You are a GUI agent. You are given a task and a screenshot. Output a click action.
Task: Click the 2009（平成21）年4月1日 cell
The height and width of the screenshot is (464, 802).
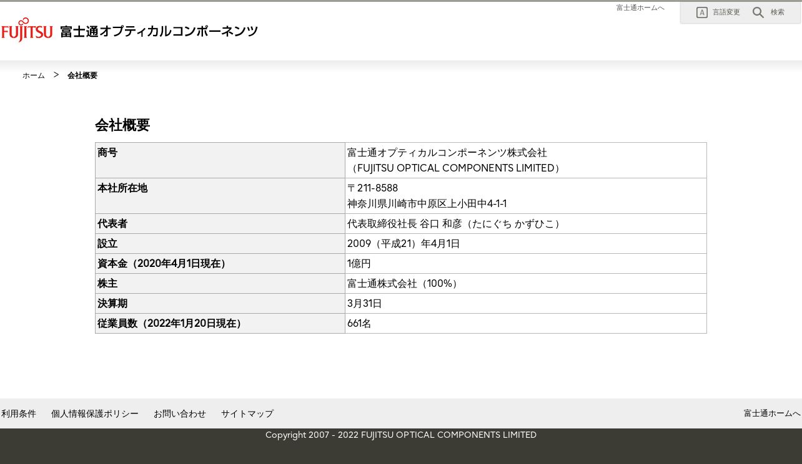(x=526, y=244)
